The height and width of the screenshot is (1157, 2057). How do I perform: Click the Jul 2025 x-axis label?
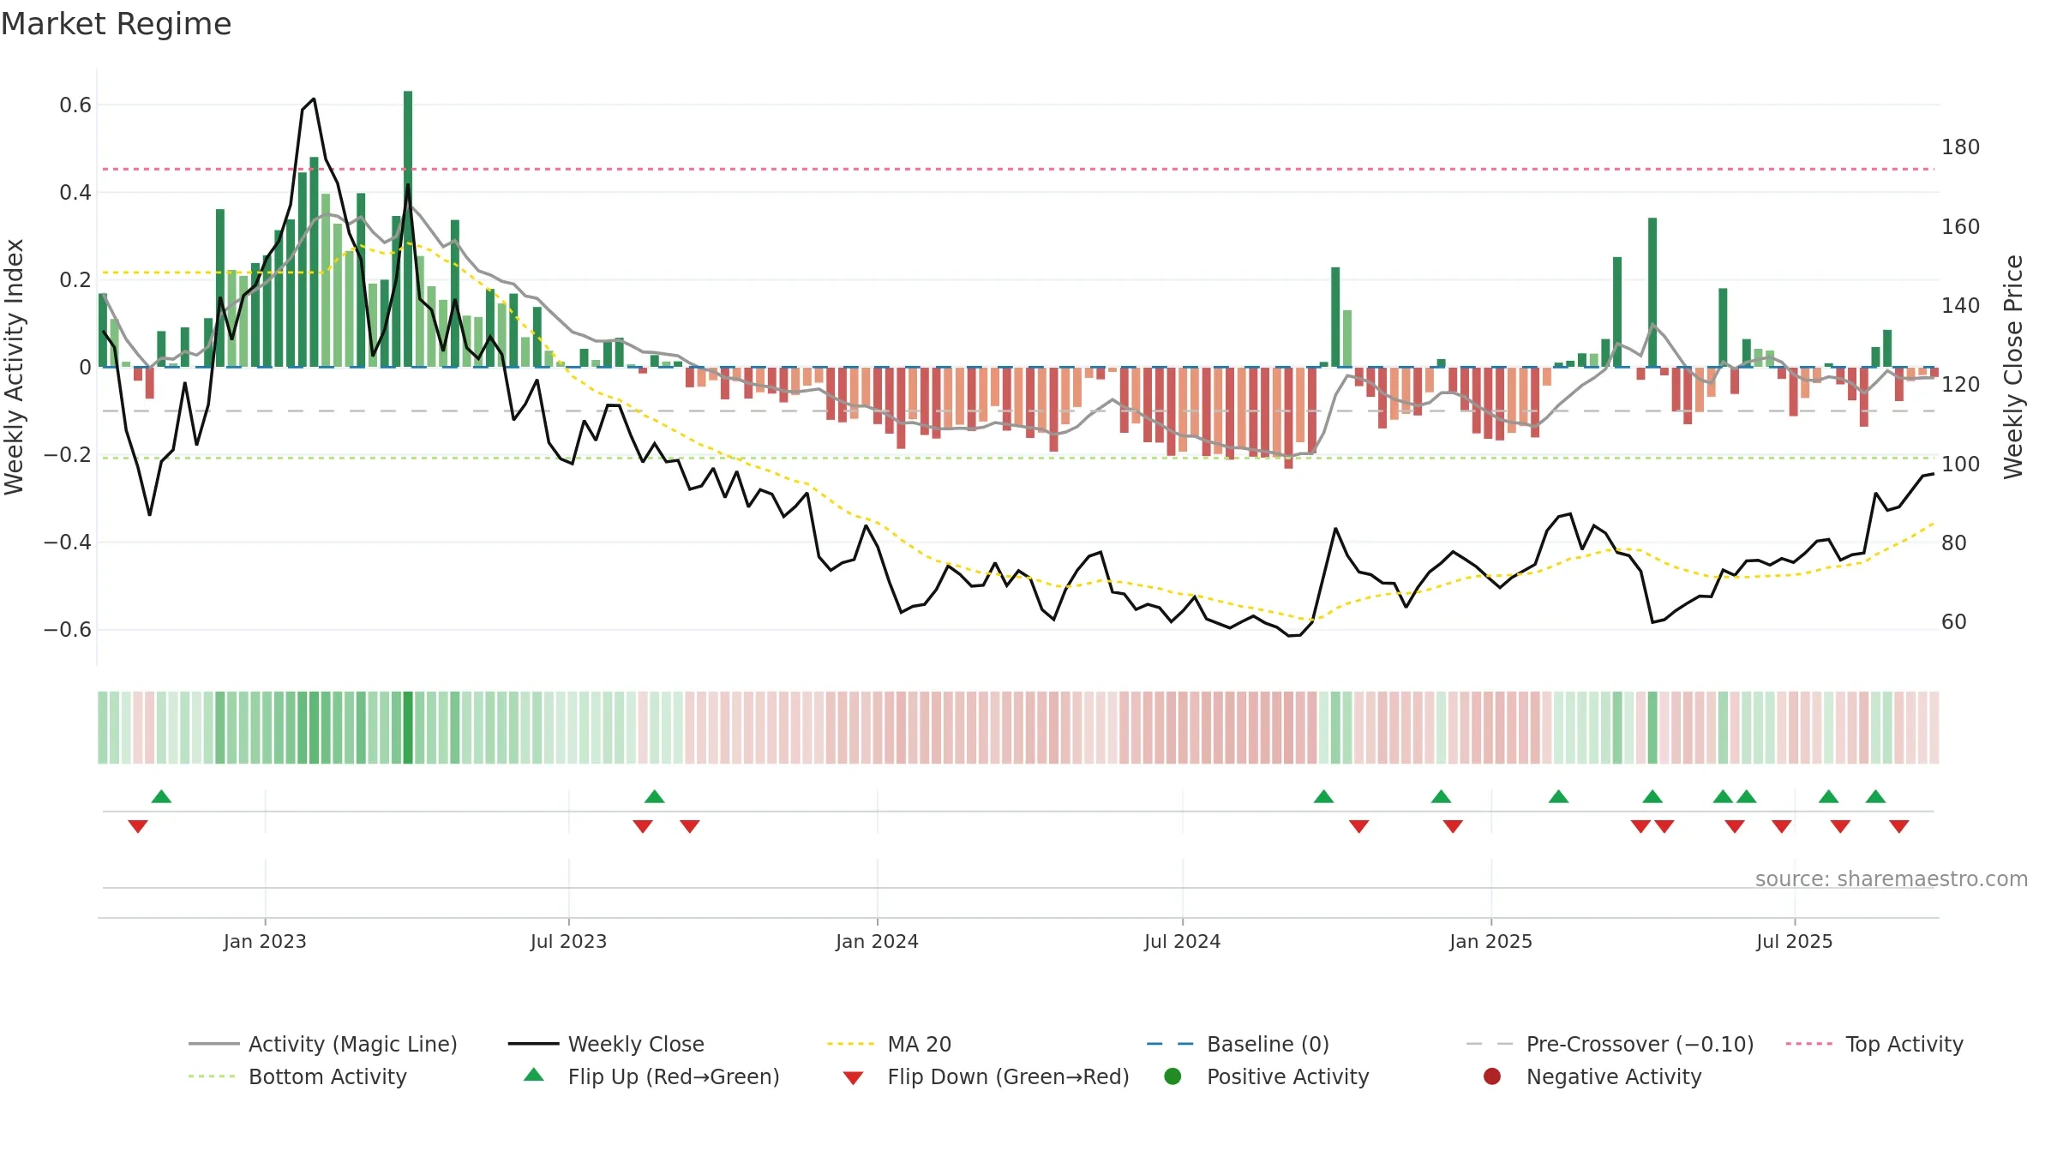pyautogui.click(x=1794, y=941)
